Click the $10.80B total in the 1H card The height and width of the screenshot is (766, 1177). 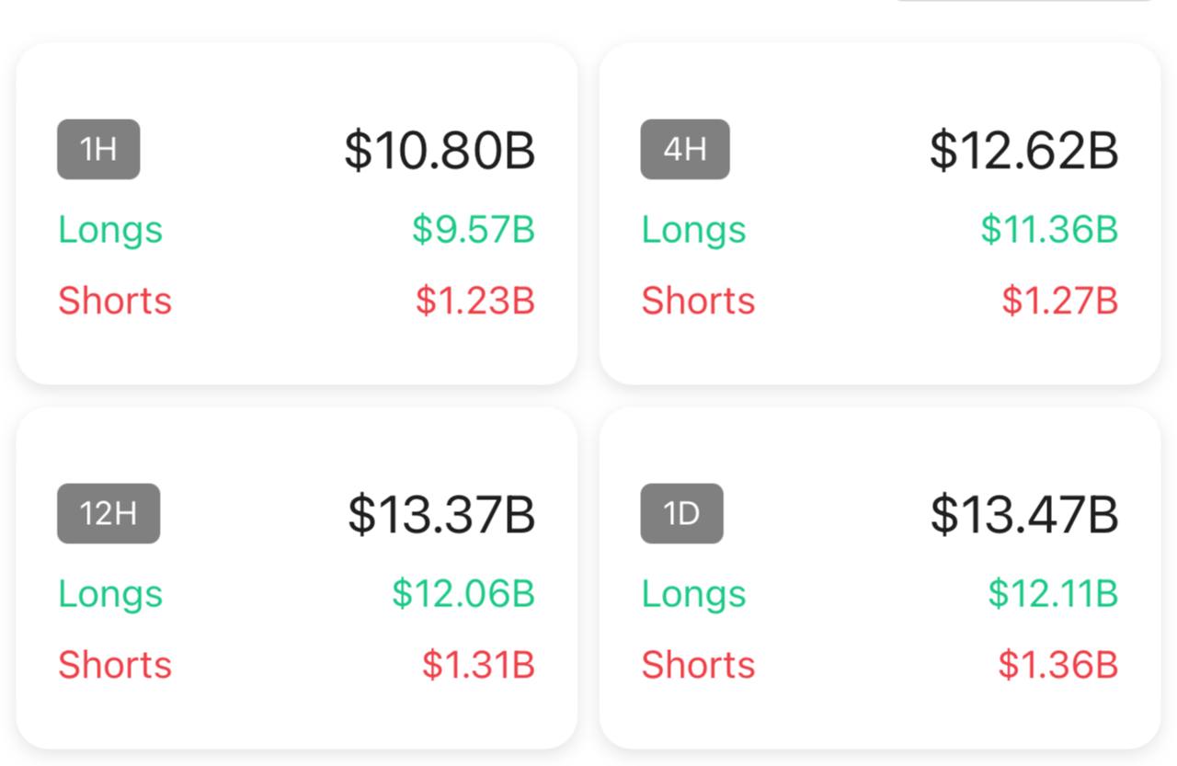440,150
